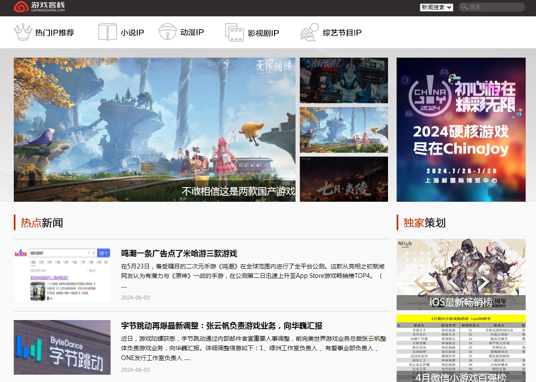Open the ByteDance 字节跳动 article thumbnail
The width and height of the screenshot is (536, 382).
62,347
